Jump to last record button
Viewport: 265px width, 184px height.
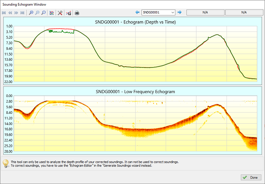[x=22, y=13]
